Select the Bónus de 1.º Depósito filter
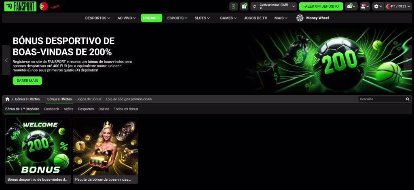Screen dimensions: 414x190 tap(22, 109)
